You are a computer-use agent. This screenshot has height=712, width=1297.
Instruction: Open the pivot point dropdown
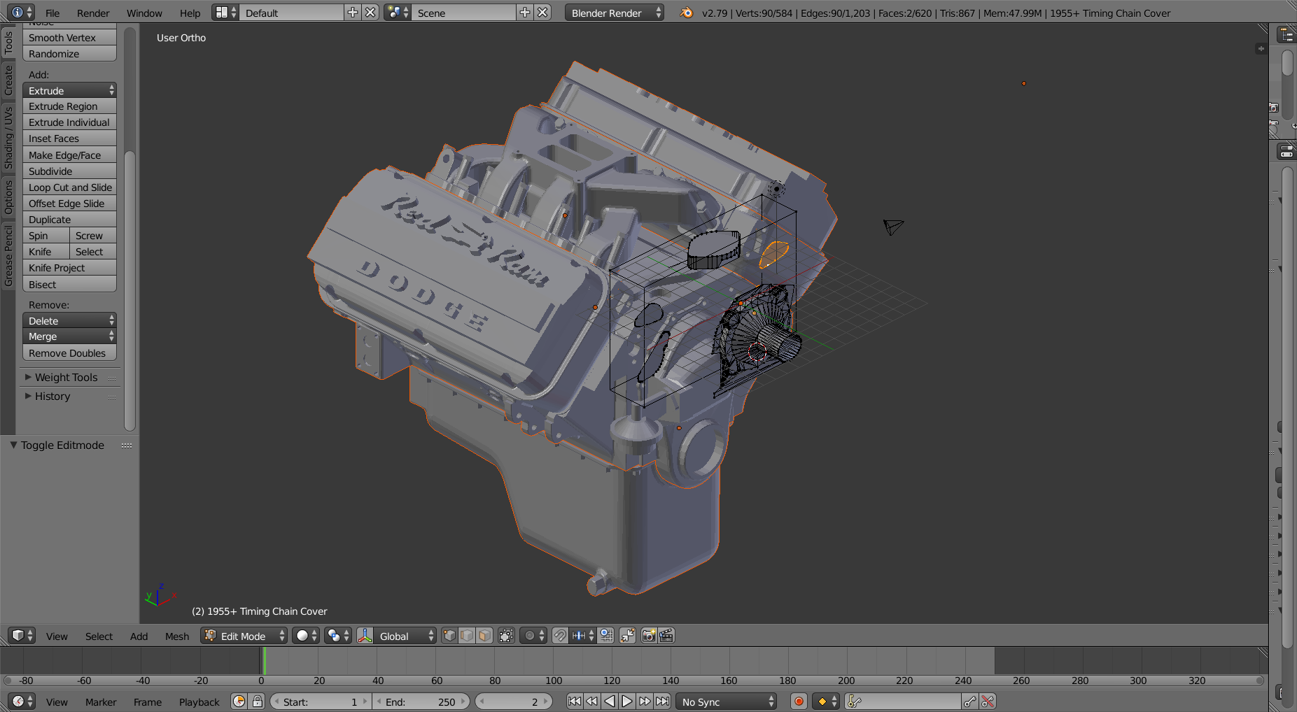(337, 636)
